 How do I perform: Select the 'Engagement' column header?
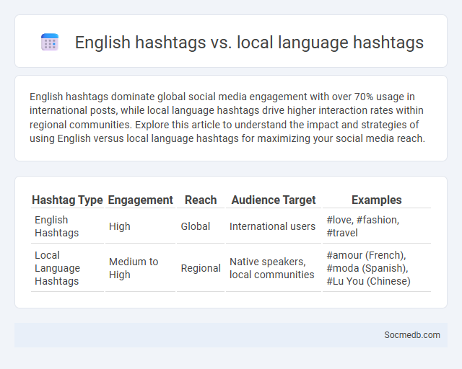coord(140,200)
